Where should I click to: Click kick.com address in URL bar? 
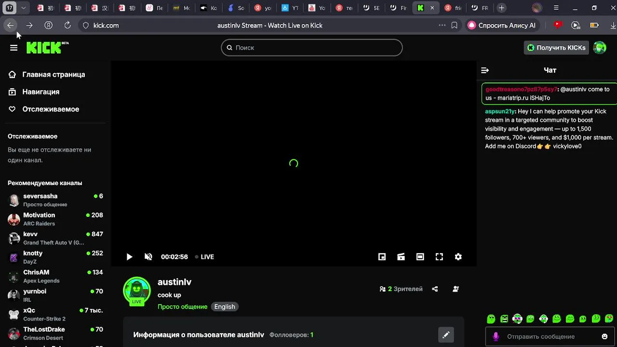click(106, 26)
